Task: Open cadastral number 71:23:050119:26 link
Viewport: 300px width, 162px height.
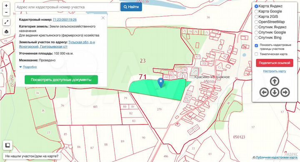Action: click(65, 20)
